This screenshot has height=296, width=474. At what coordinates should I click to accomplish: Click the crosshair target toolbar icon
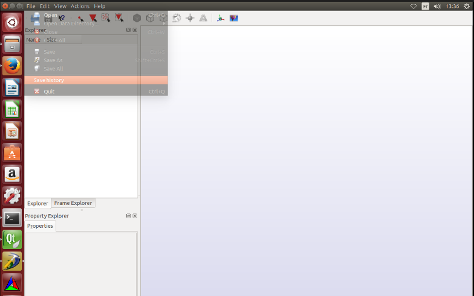pos(190,18)
